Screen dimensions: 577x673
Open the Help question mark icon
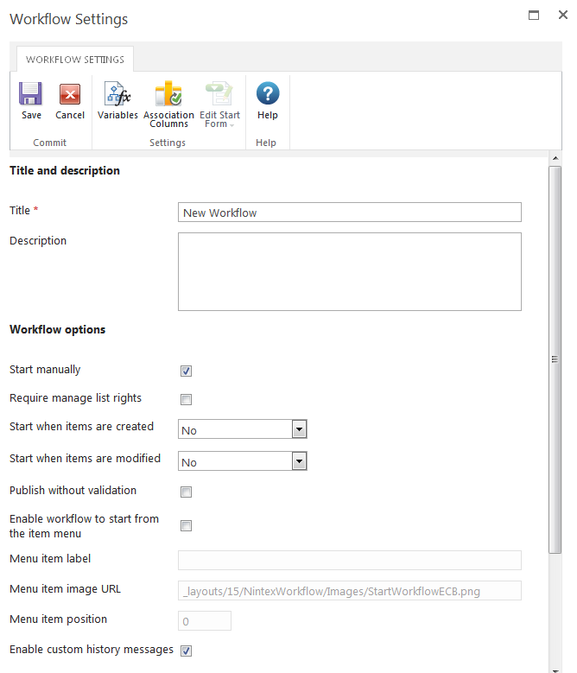tap(268, 94)
